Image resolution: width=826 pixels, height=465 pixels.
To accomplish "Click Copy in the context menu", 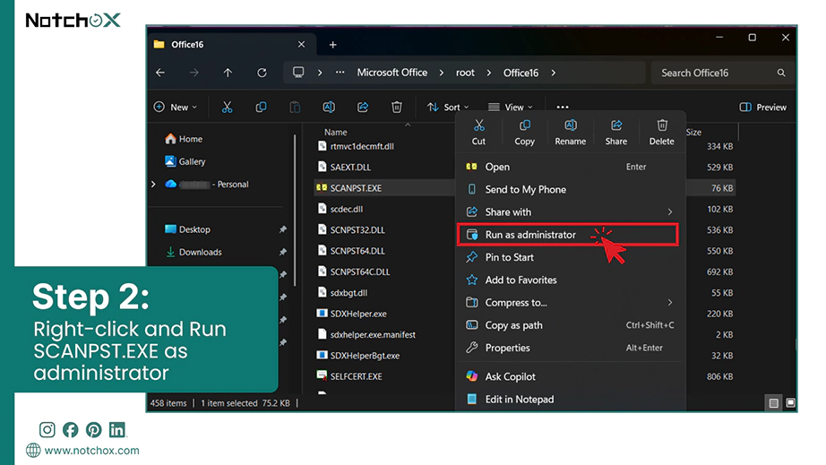I will [524, 133].
